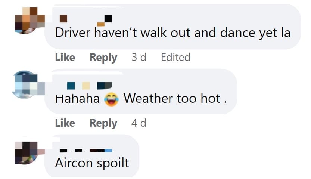Open the pixelated author name above the 'Driver' comment
Viewport: 311px width, 179px height.
[86, 21]
